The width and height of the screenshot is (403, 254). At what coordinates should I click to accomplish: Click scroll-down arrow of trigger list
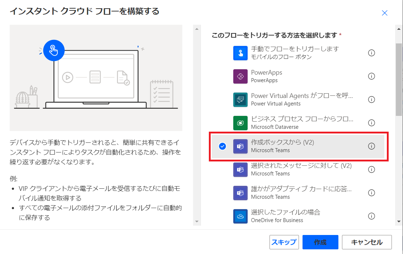pos(399,221)
